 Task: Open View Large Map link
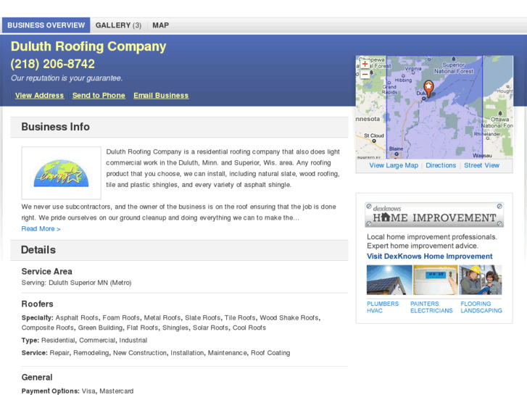pos(394,165)
